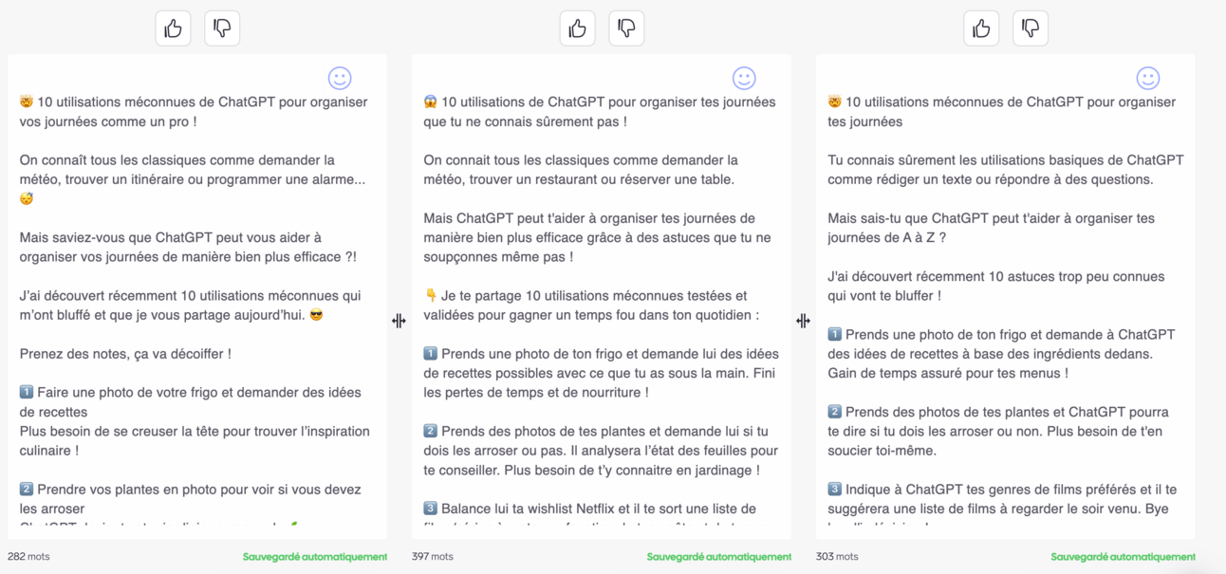
Task: Click the resize handle between middle and right drafts
Action: [803, 321]
